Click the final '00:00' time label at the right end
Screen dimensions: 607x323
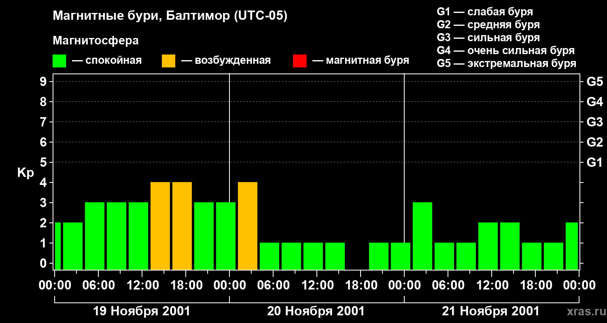pyautogui.click(x=580, y=285)
